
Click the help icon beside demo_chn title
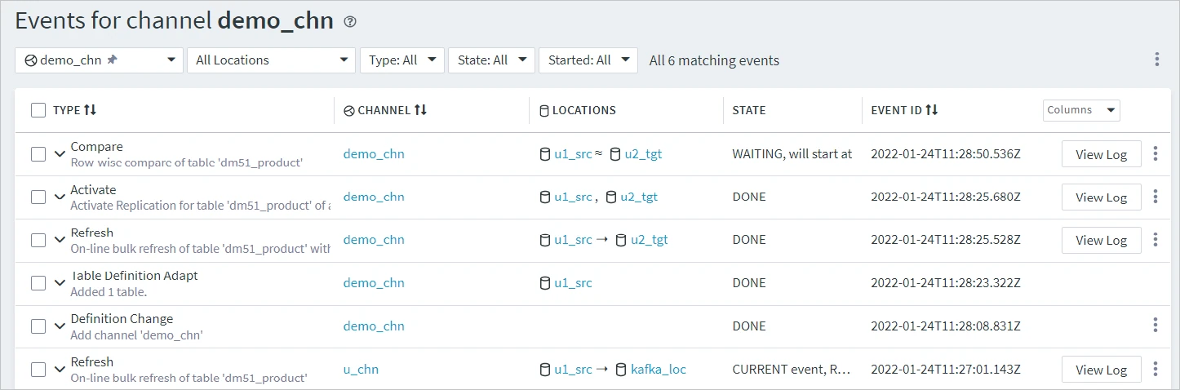350,22
